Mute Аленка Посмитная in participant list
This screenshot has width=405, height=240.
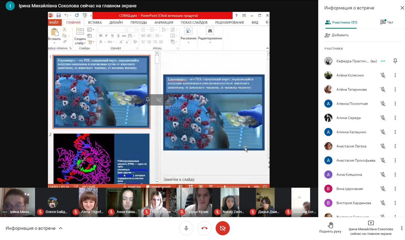tap(383, 104)
